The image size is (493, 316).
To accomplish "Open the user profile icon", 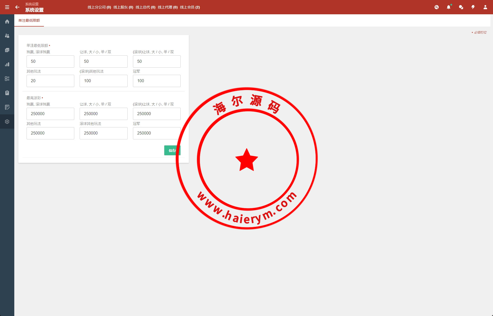I will (485, 7).
